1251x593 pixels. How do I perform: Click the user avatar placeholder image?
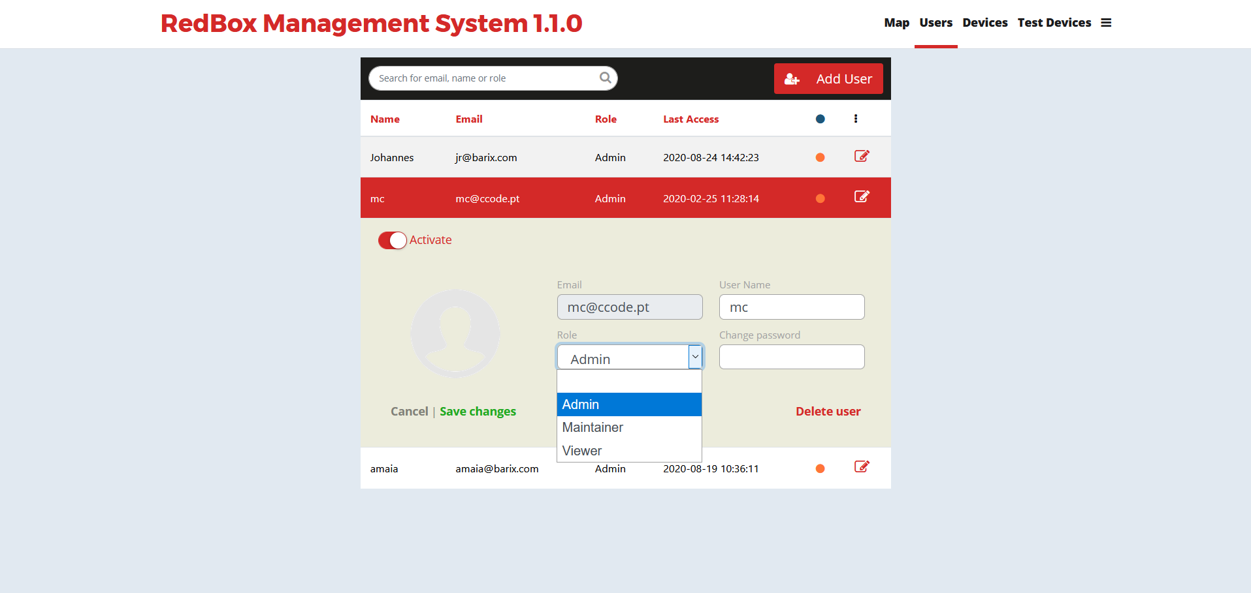pyautogui.click(x=455, y=333)
